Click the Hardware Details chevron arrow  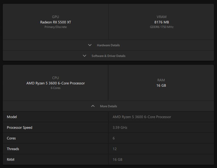coord(90,45)
